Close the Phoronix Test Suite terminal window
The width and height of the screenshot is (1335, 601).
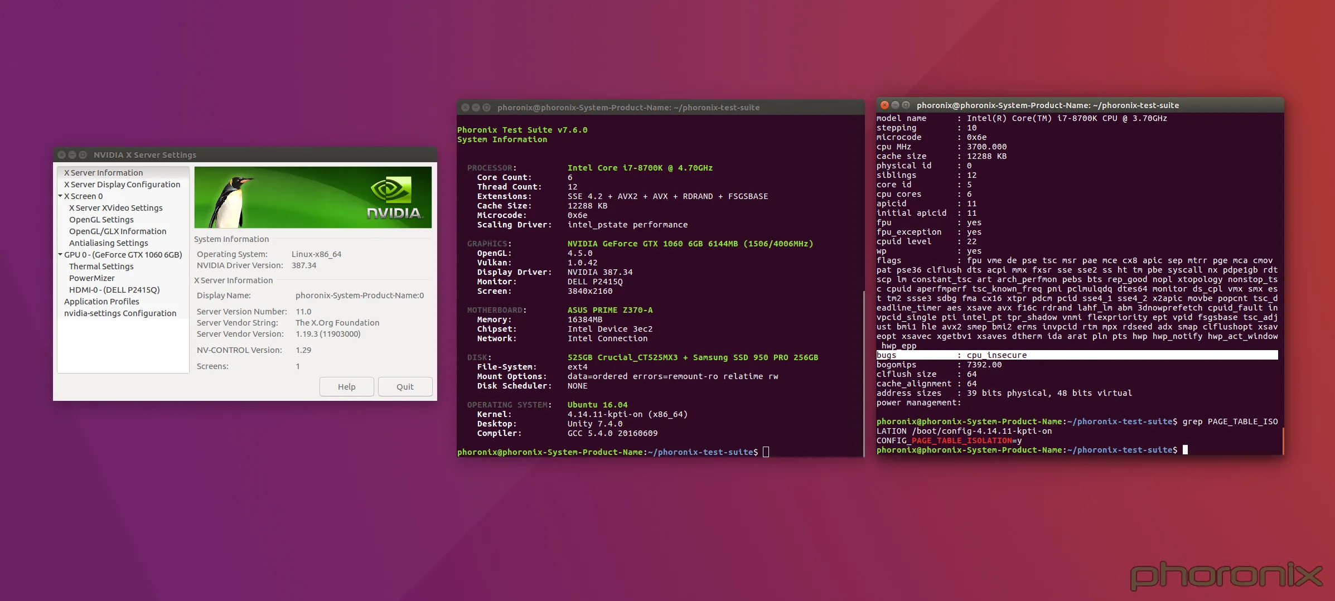tap(465, 108)
